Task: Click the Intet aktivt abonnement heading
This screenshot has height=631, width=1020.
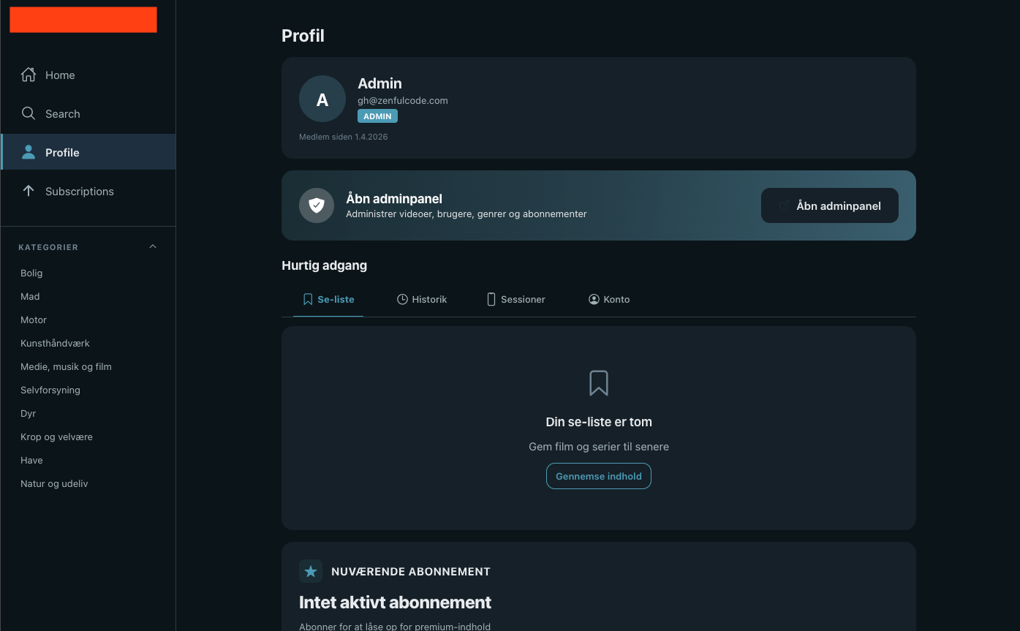Action: click(x=395, y=602)
